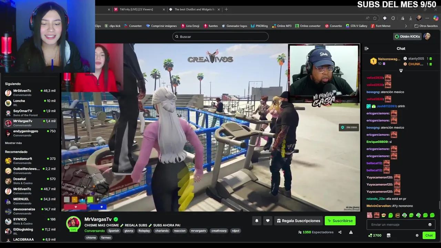
Task: Click the Roleplay tag
Action: pos(144,231)
